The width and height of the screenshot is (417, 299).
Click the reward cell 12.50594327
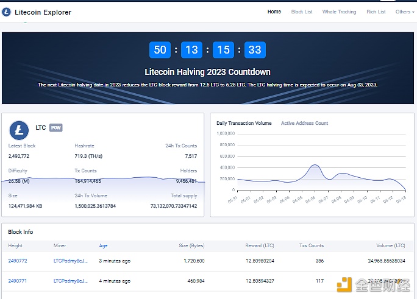click(x=260, y=281)
